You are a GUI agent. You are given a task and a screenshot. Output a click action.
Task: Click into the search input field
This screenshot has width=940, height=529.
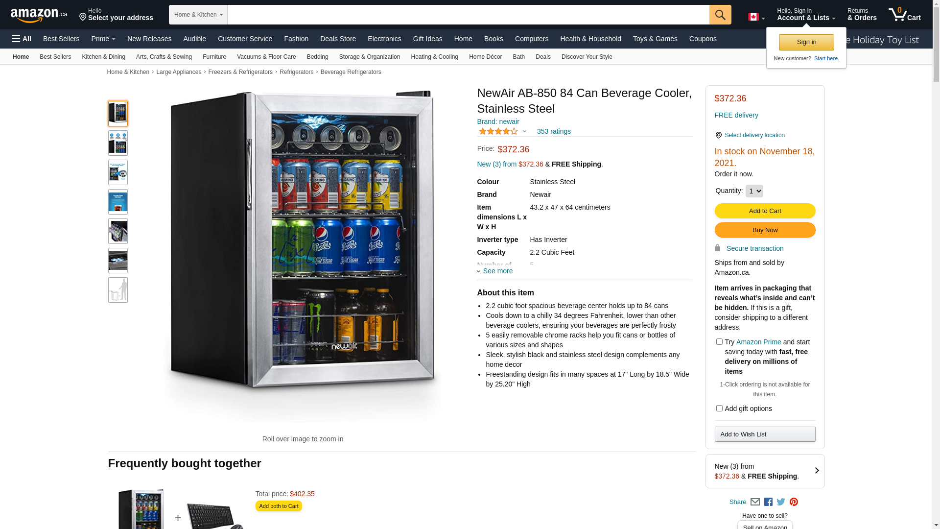469,15
